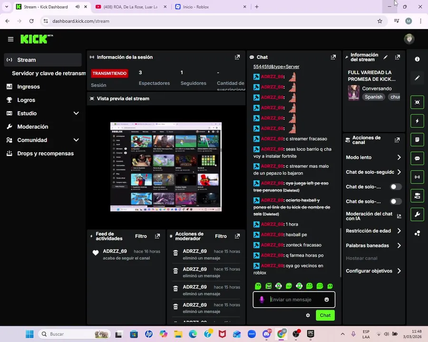Open the profile avatar menu in the Kick header
Image resolution: width=428 pixels, height=342 pixels.
(409, 39)
